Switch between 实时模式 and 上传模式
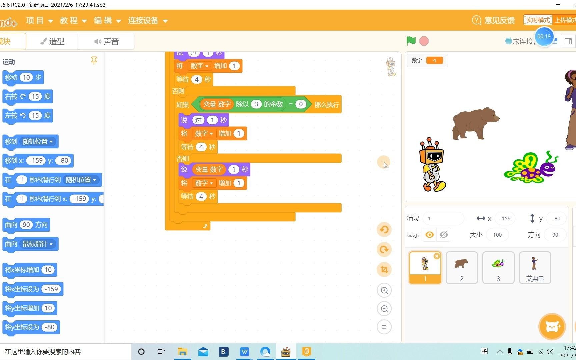Screen dimensions: 576x360 click(x=537, y=20)
